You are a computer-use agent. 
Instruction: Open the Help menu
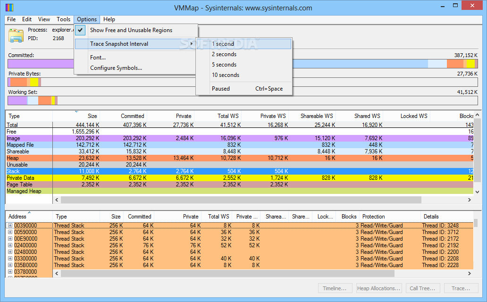pyautogui.click(x=109, y=19)
